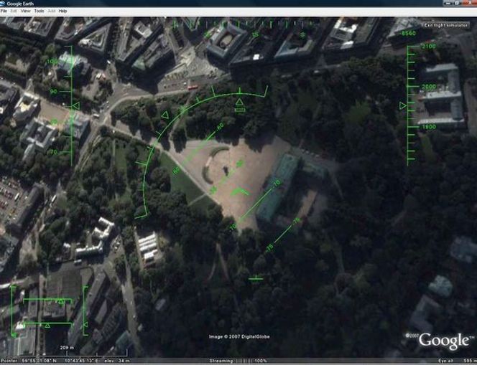The image size is (477, 365).
Task: Click Exit flight simulator button
Action: coord(446,25)
